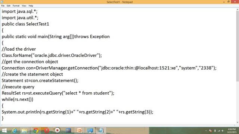Click the main method declaration line
Image resolution: width=239 pixels, height=134 pixels.
click(x=56, y=36)
